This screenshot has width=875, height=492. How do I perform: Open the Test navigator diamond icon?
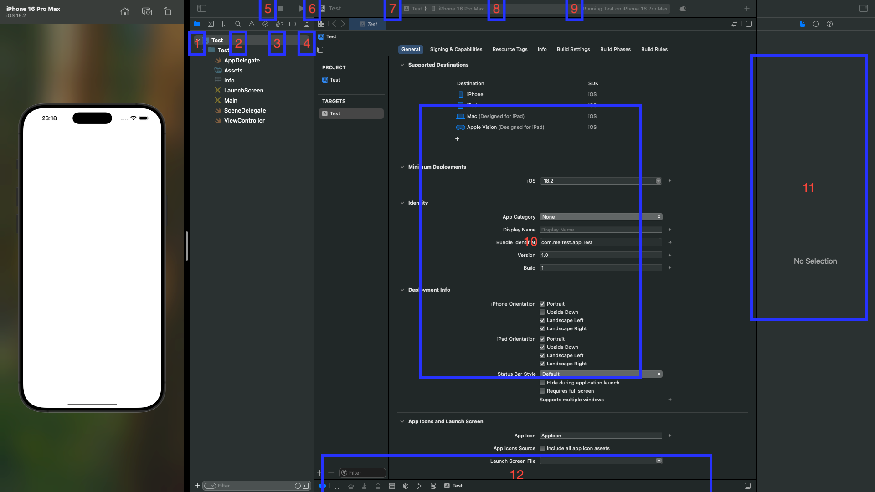(x=265, y=24)
